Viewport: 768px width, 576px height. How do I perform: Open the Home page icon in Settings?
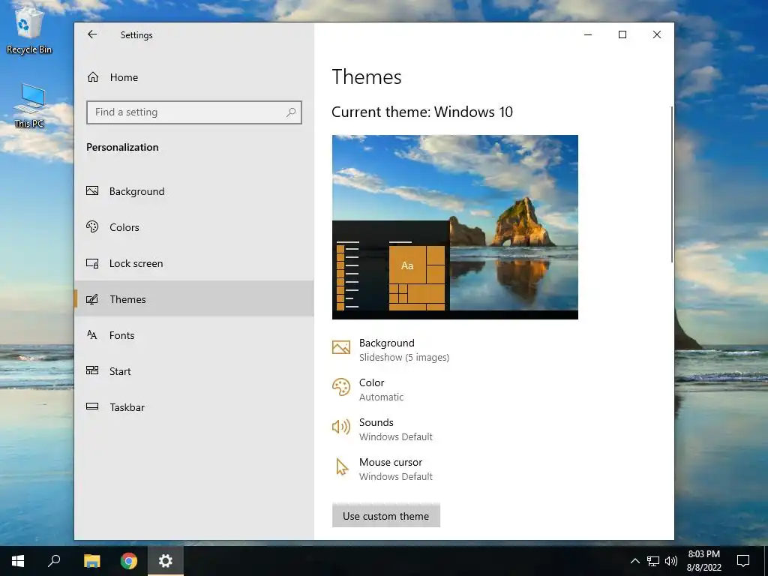93,77
